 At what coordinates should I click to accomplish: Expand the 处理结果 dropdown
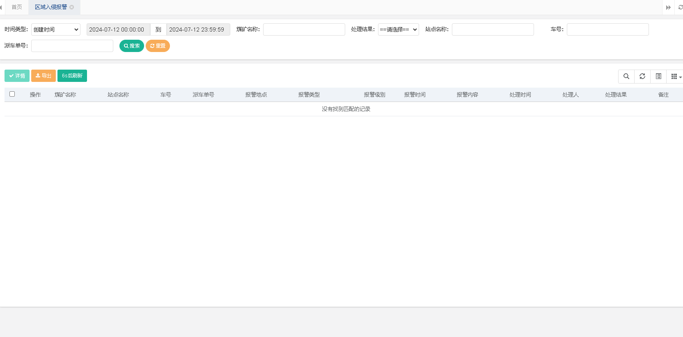point(398,29)
